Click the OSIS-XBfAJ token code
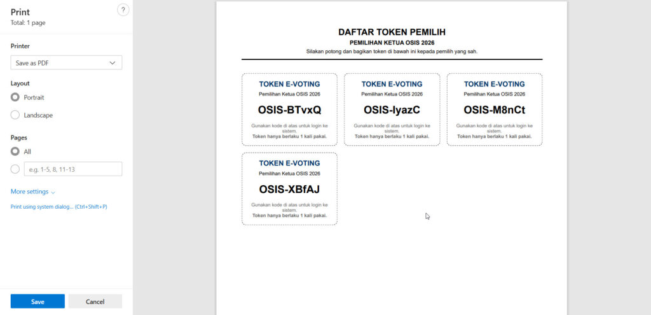Viewport: 651px width, 315px height. [289, 189]
